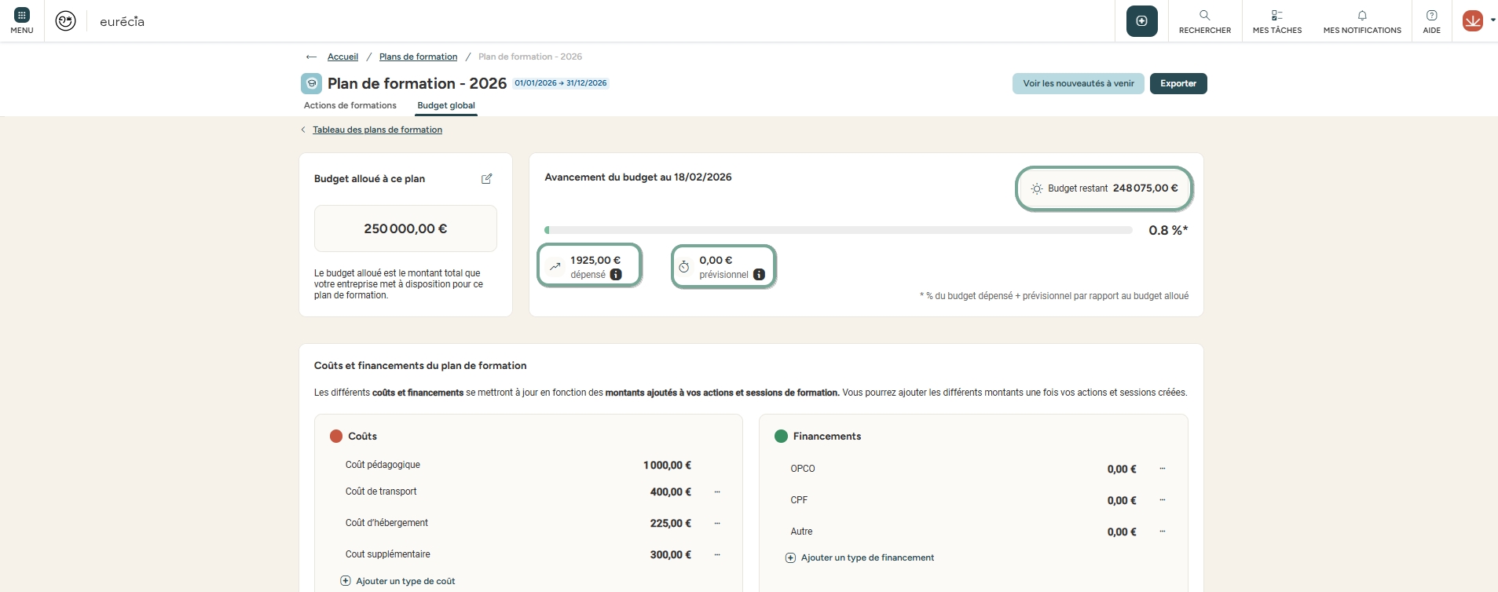Go back using the breadcrumb left arrow
This screenshot has width=1498, height=592.
pyautogui.click(x=311, y=57)
